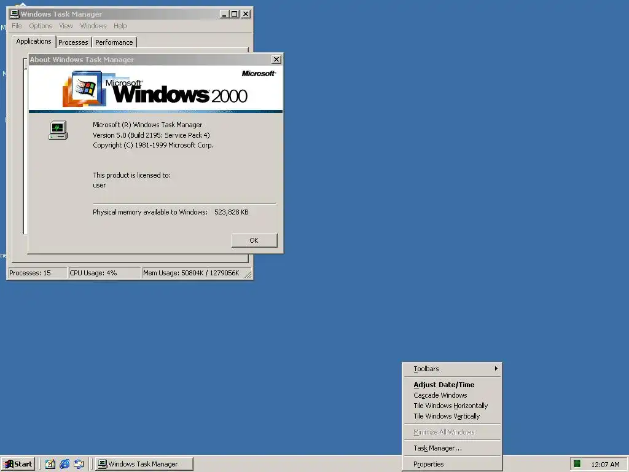Close the Windows Task Manager window

246,14
